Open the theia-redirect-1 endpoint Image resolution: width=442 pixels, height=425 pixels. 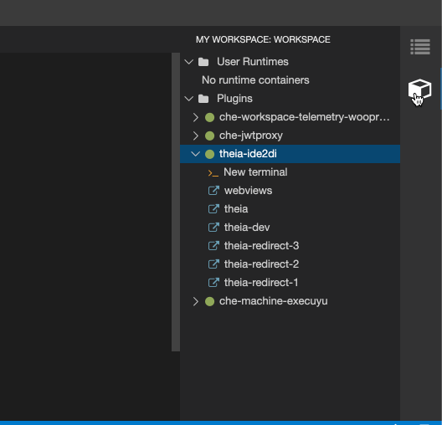[261, 283]
